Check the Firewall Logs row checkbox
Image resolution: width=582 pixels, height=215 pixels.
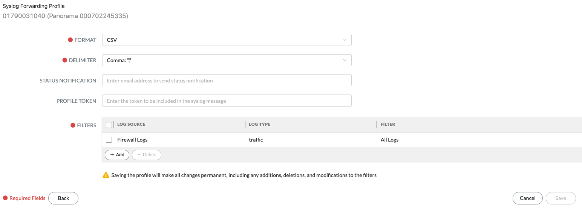click(109, 140)
